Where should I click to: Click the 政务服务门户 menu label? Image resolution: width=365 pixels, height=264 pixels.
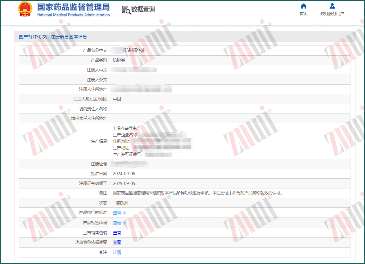(x=332, y=14)
